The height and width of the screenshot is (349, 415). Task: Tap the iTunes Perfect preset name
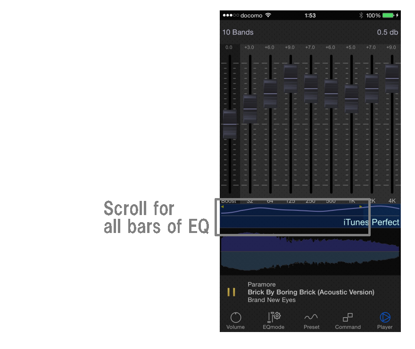(x=371, y=222)
